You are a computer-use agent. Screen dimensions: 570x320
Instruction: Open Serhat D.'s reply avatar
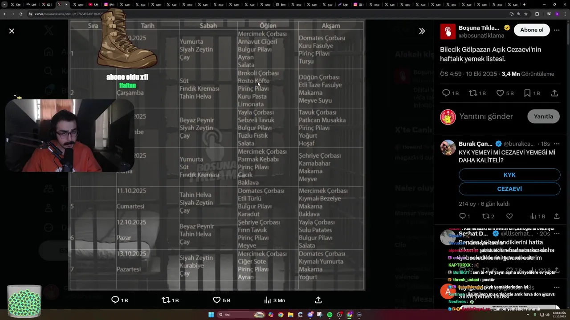point(448,237)
